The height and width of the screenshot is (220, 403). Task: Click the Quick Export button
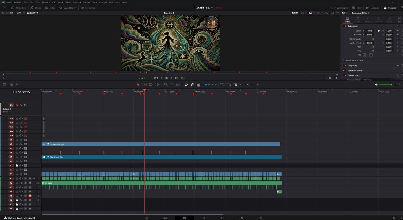340,7
